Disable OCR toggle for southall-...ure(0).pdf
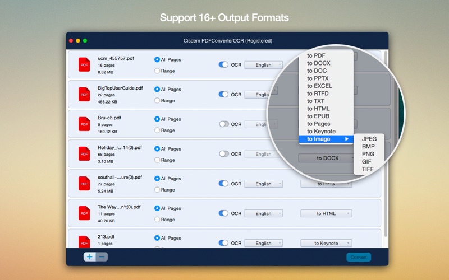The height and width of the screenshot is (280, 449). [x=223, y=184]
